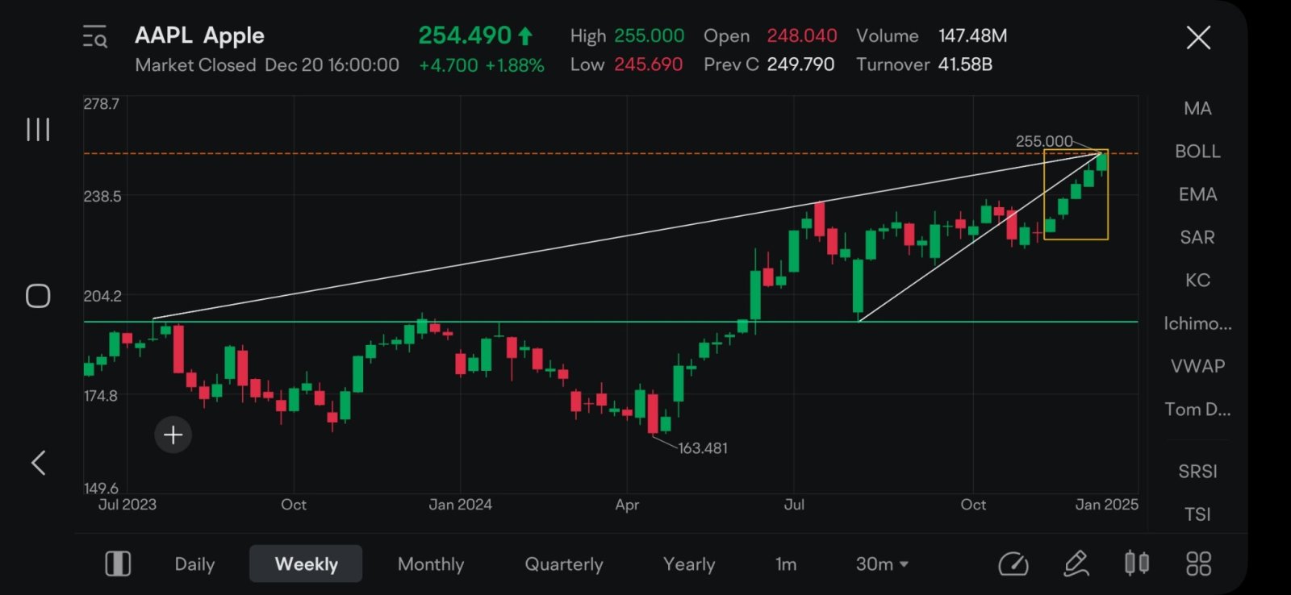
Task: Select the Daily timeframe
Action: pyautogui.click(x=194, y=564)
